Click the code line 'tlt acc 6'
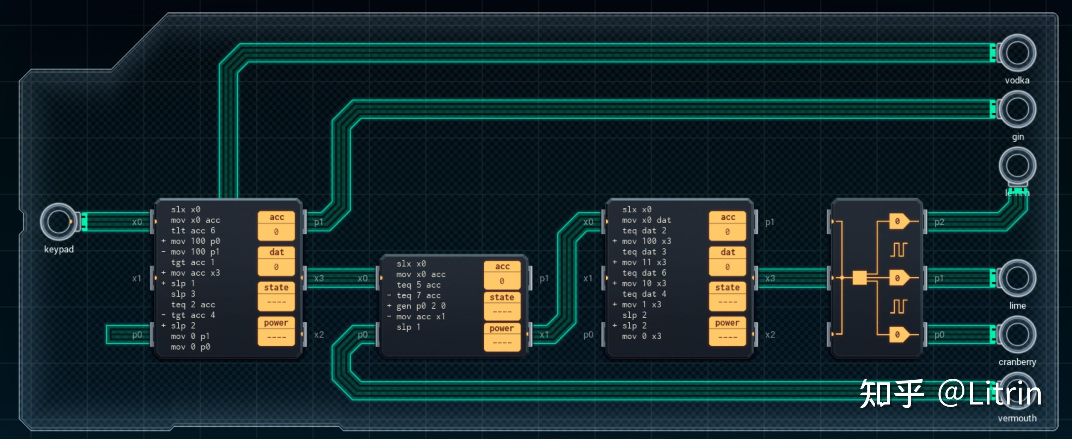1072x439 pixels. pos(193,231)
